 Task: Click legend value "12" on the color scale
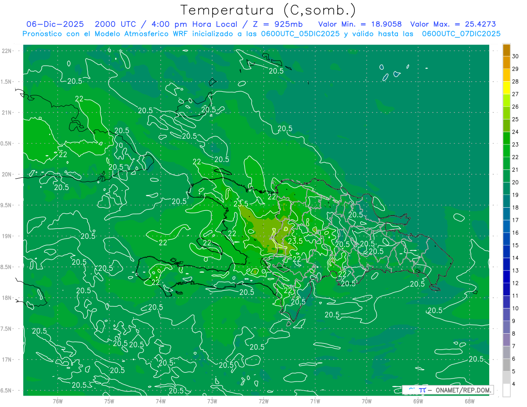click(516, 283)
